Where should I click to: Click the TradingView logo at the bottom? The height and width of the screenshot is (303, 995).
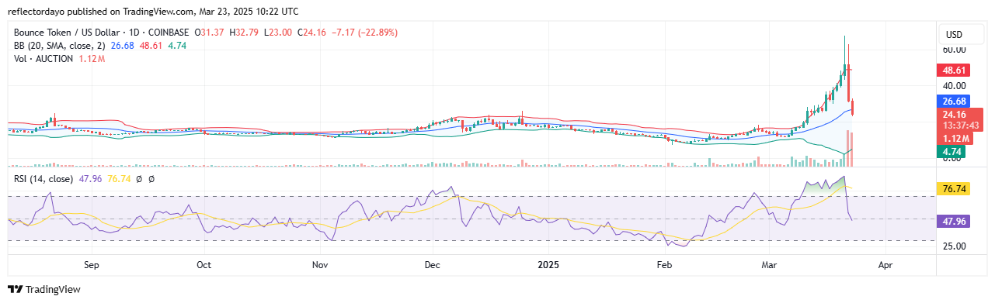point(43,290)
